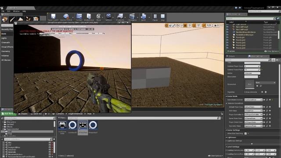Select the Visual Effects placement category
This screenshot has height=158, width=281.
pyautogui.click(x=7, y=47)
